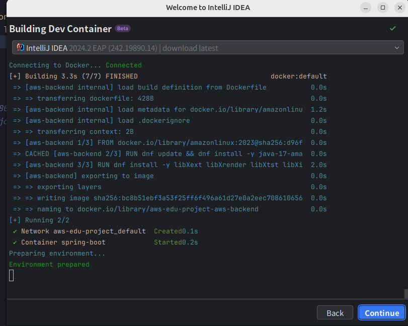Maximize the Welcome to IntelliJ IDEA window

383,8
